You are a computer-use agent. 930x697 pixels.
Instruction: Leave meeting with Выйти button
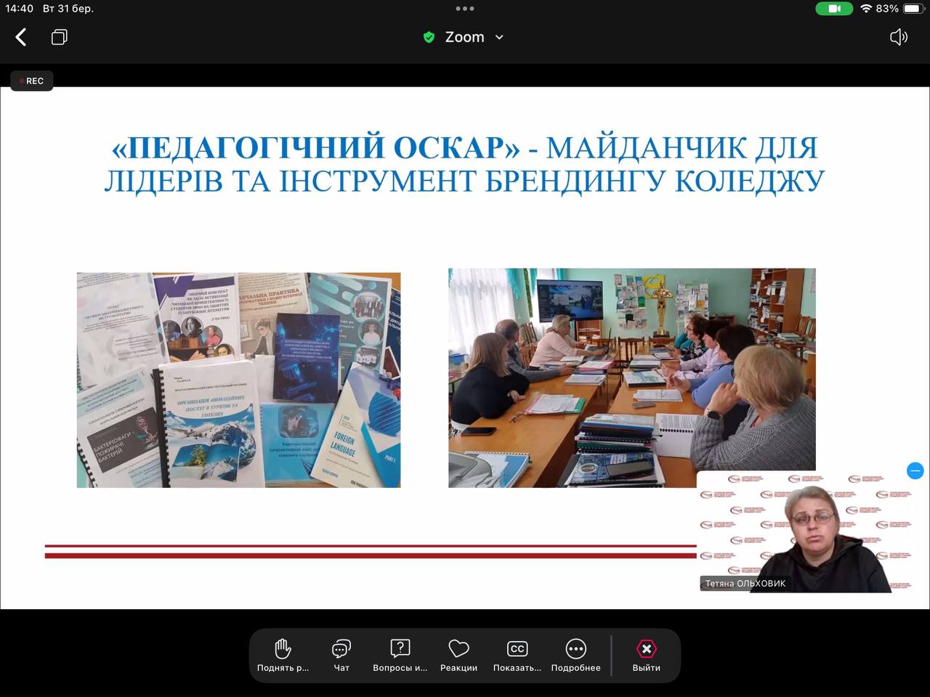646,655
